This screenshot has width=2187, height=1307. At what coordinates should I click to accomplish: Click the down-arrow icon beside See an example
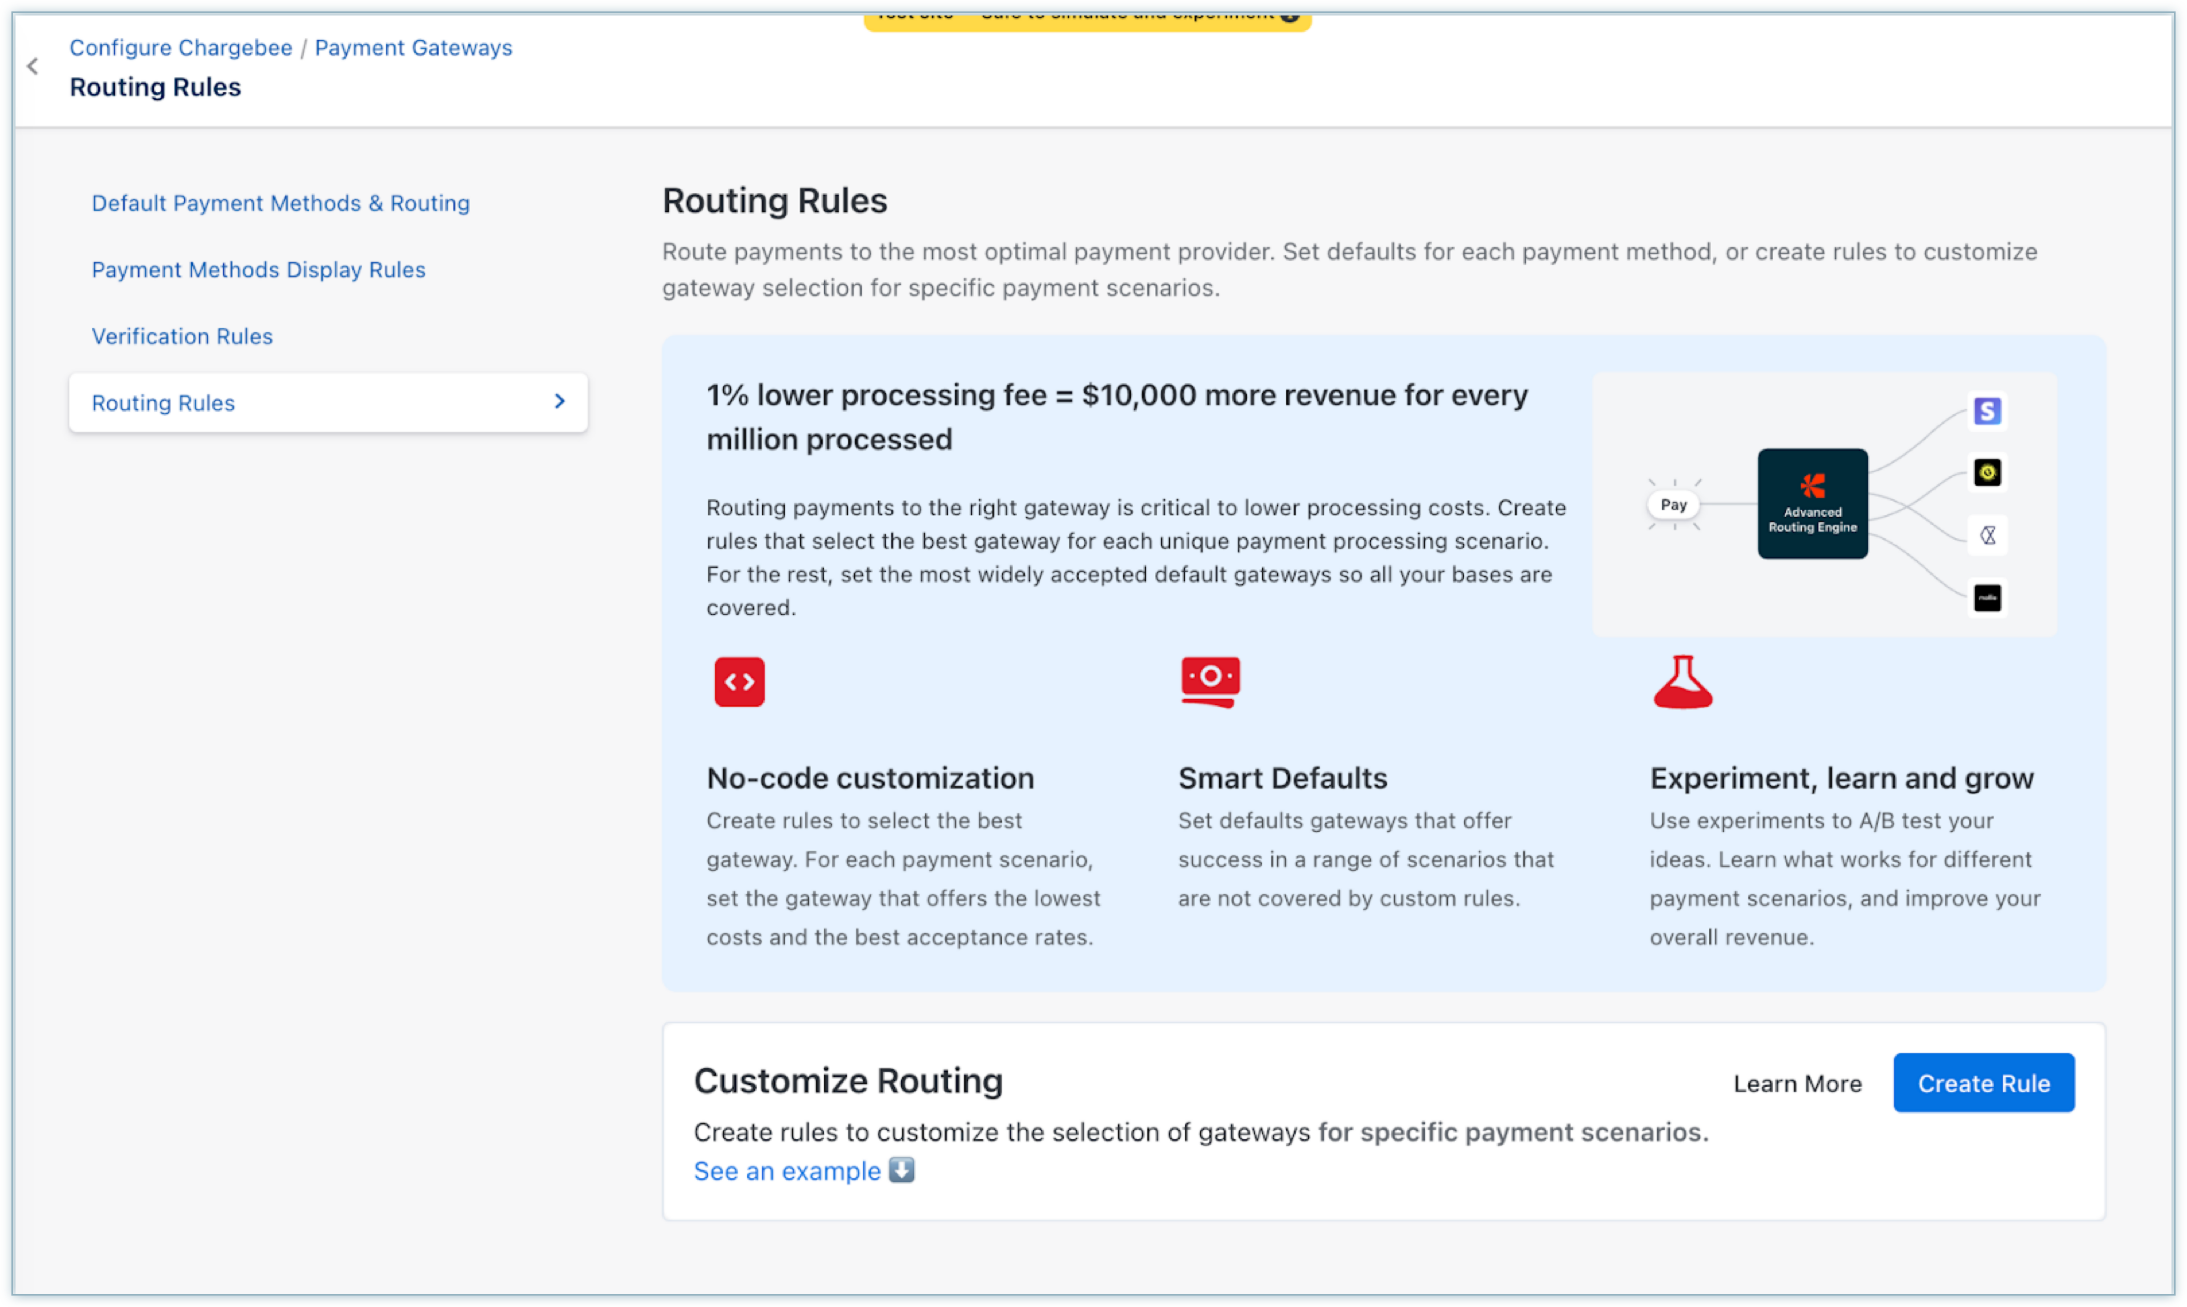tap(901, 1171)
